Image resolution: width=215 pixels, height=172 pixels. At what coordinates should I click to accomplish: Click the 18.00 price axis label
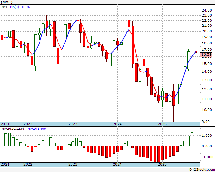(x=207, y=43)
